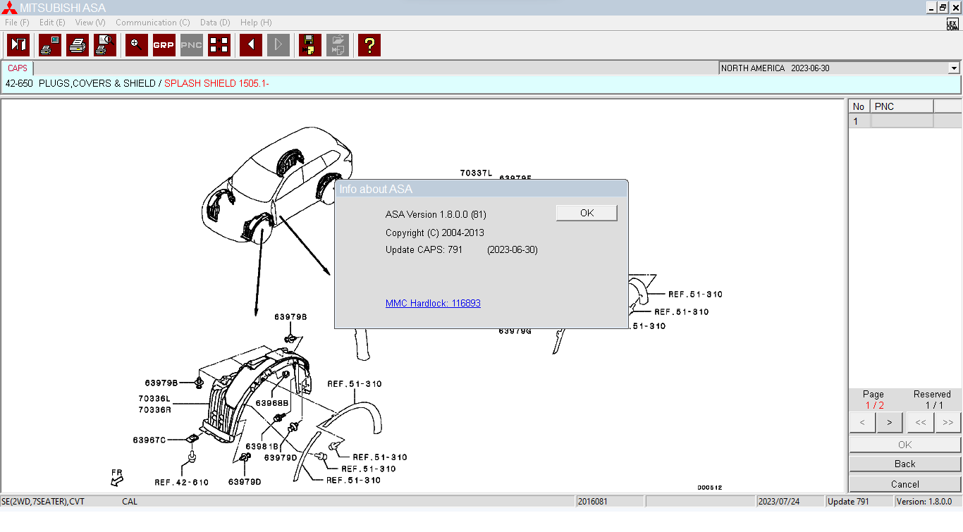Click the yellow question mark help icon
The width and height of the screenshot is (963, 532).
coord(369,45)
